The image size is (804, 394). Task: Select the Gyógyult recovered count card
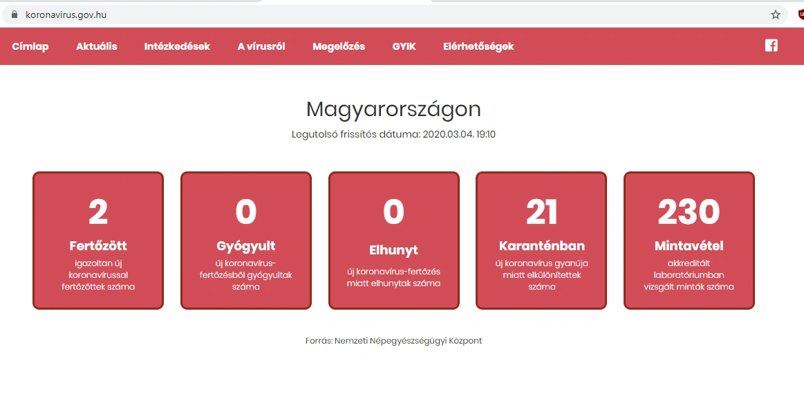click(246, 240)
